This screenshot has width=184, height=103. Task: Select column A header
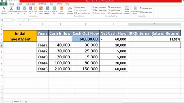coord(20,24)
